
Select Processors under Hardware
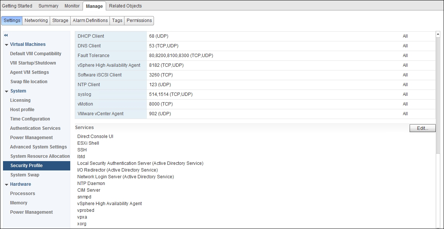pyautogui.click(x=23, y=193)
